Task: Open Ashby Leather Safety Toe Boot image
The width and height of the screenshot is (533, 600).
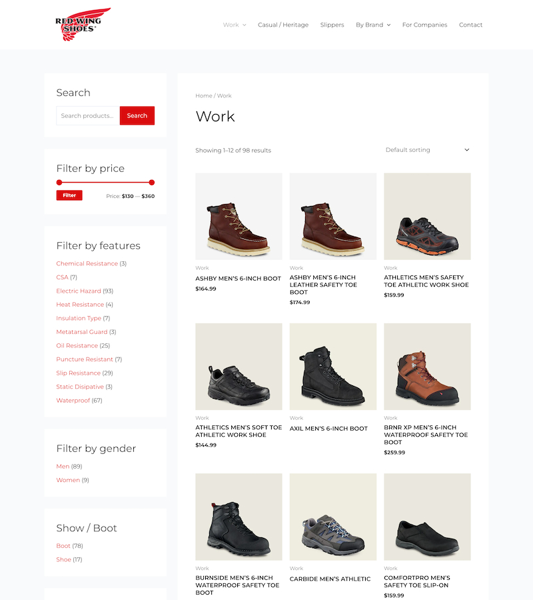Action: coord(333,216)
